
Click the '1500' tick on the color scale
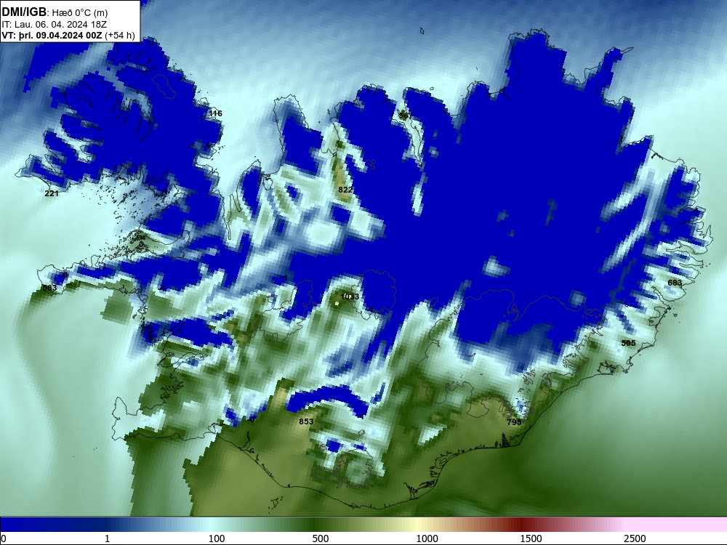point(531,538)
